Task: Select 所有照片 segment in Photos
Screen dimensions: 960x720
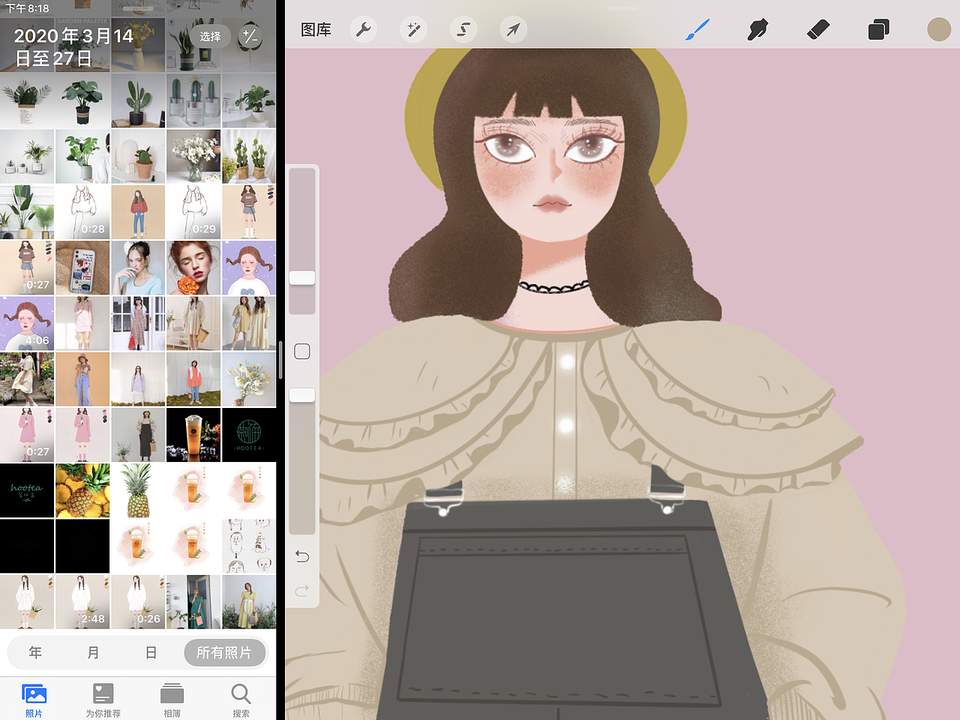Action: [x=224, y=652]
